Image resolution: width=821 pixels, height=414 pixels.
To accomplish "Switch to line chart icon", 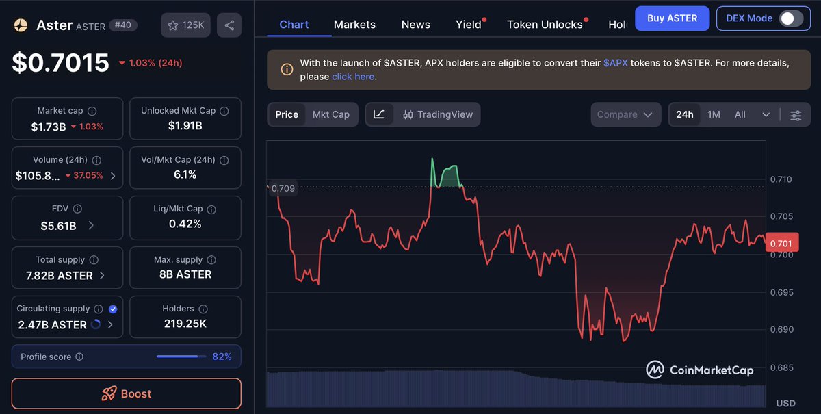I will 379,115.
